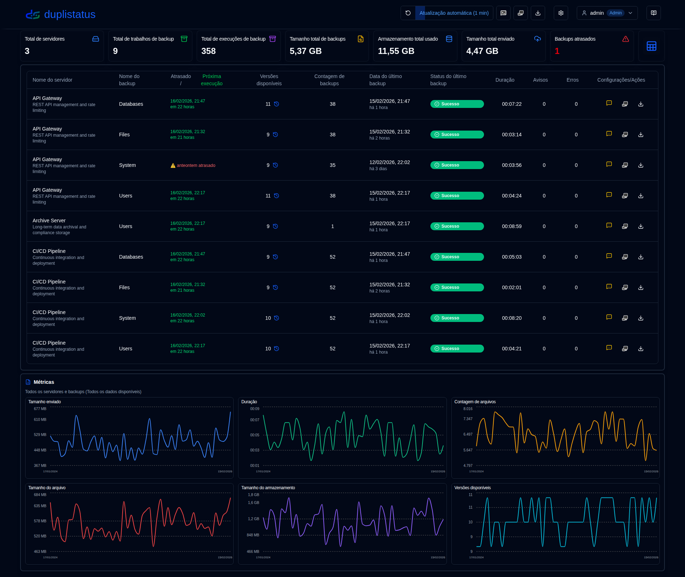Viewport: 685px width, 577px height.
Task: Click the Backups atrasados count showing 1
Action: 557,51
